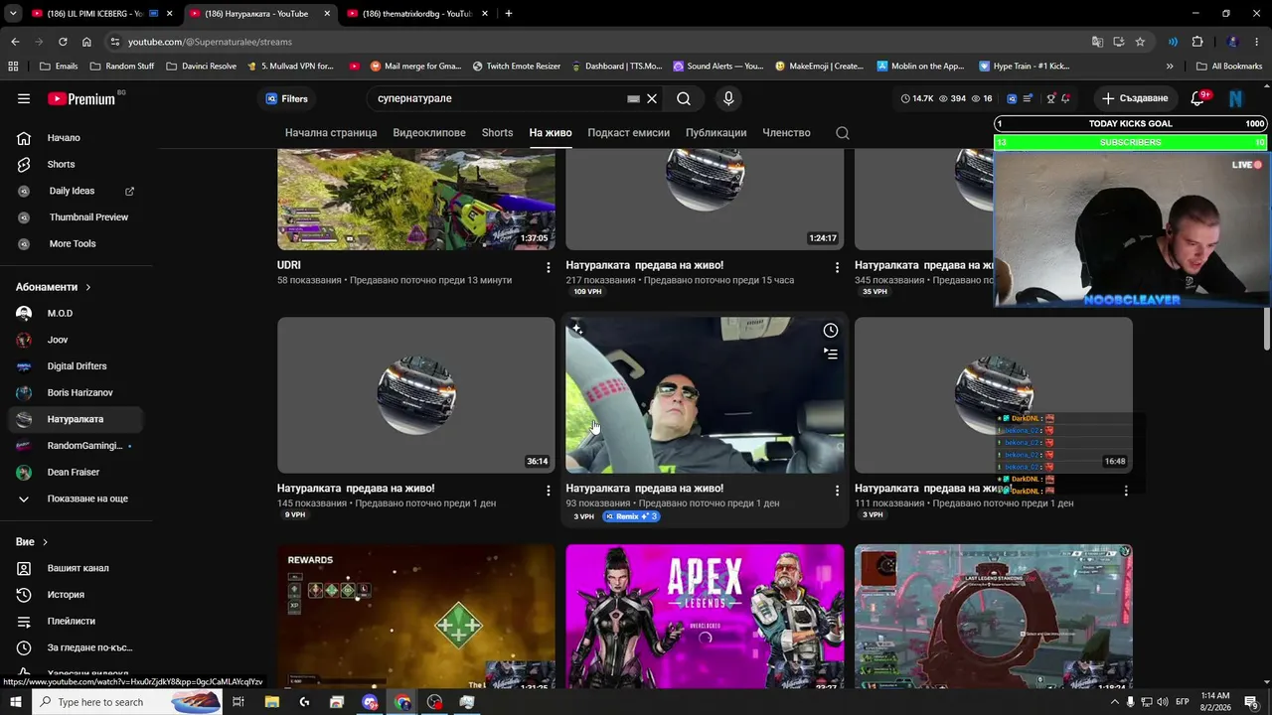Open the options menu for the UDRI video

tap(548, 267)
